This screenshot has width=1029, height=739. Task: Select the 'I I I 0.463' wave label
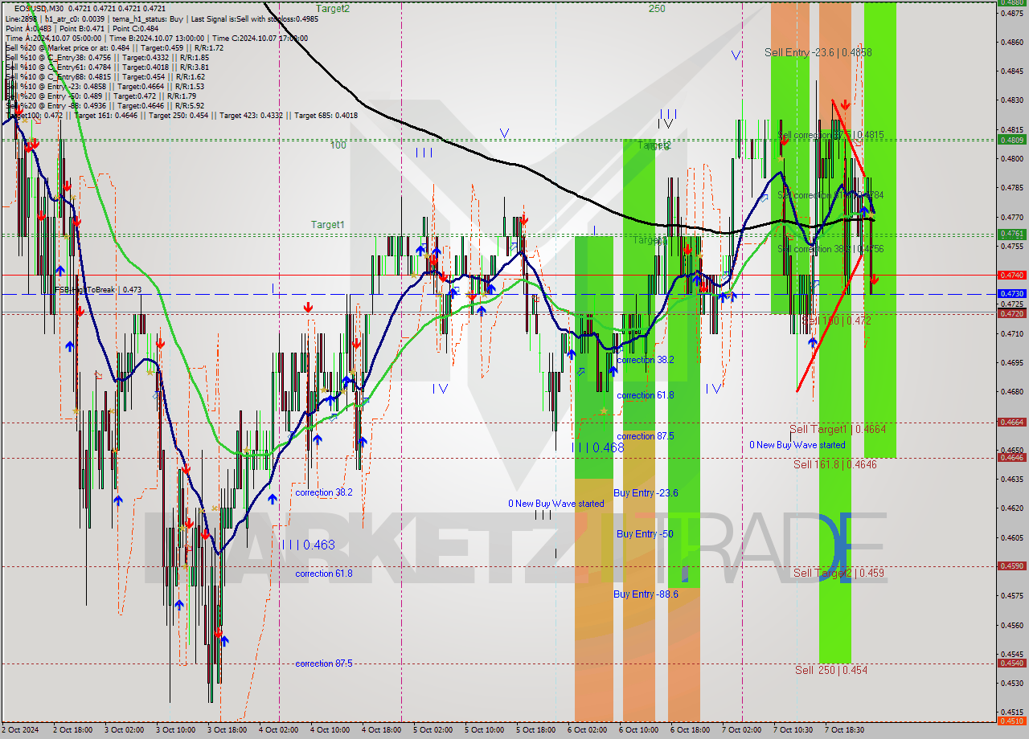click(308, 545)
